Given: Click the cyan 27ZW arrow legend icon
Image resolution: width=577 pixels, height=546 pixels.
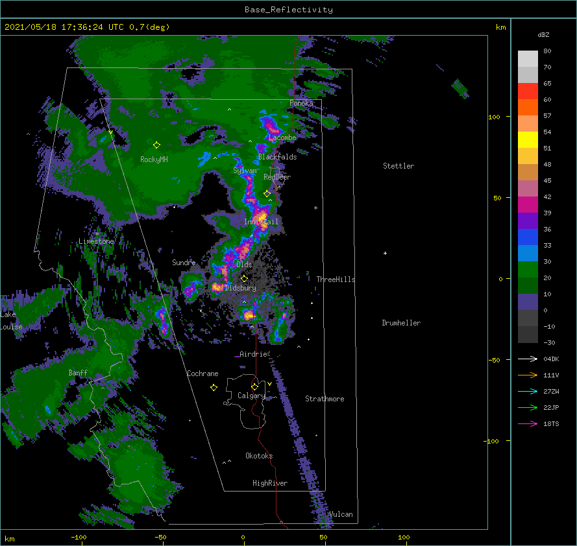Looking at the screenshot, I should click(528, 391).
